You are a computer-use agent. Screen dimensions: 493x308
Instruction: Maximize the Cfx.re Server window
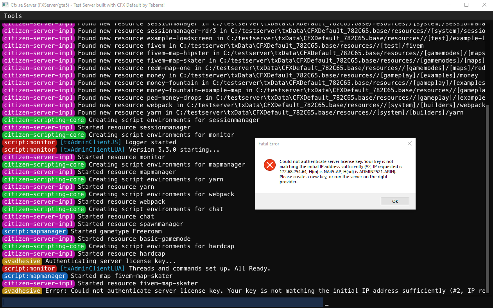click(466, 5)
